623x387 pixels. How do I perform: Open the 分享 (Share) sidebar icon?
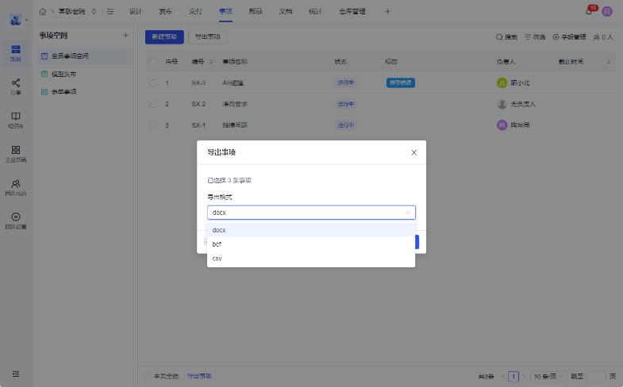point(16,86)
